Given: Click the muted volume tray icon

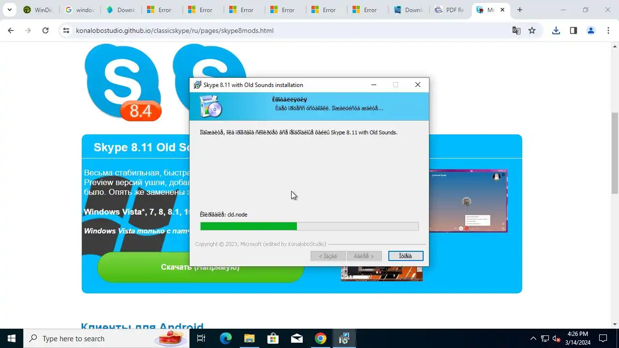Looking at the screenshot, I should click(557, 338).
